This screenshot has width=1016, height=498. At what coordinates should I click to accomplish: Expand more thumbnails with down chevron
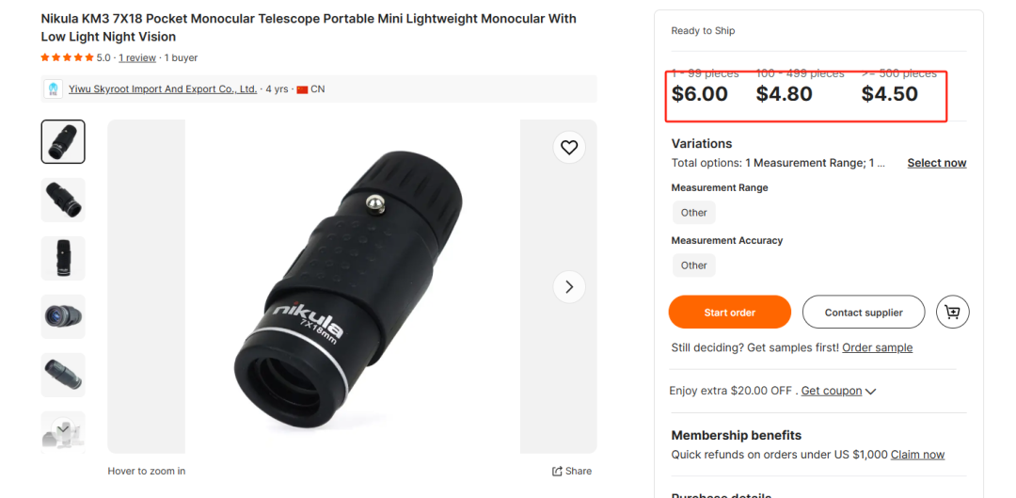(x=63, y=428)
